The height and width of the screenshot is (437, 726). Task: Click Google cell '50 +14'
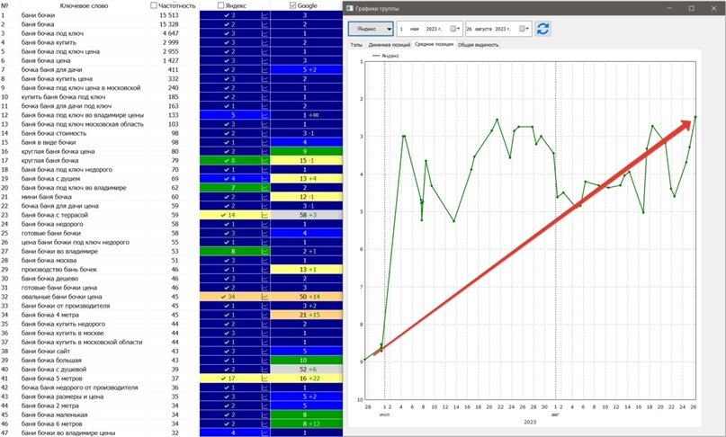tap(307, 297)
